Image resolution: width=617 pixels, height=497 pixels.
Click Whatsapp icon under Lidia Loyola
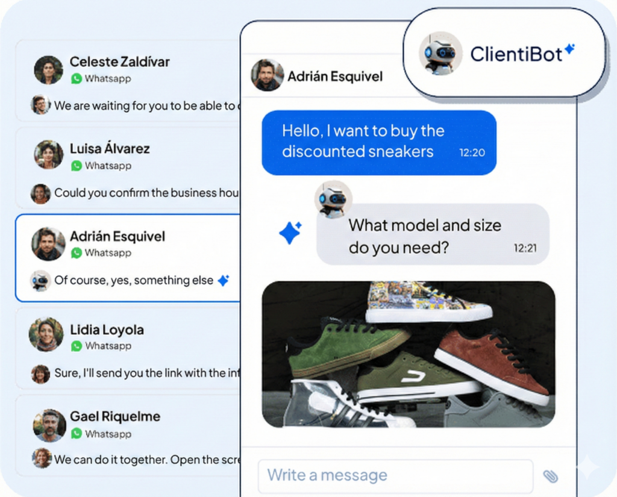coord(77,346)
